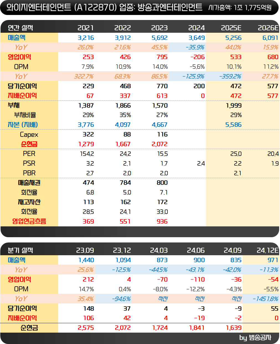Select the Capex value 322
The height and width of the screenshot is (344, 280).
click(88, 135)
